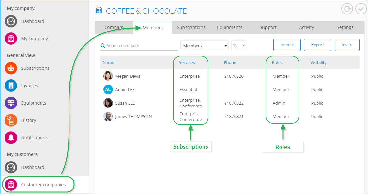
Task: Expand the Members filter dropdown
Action: coord(204,46)
